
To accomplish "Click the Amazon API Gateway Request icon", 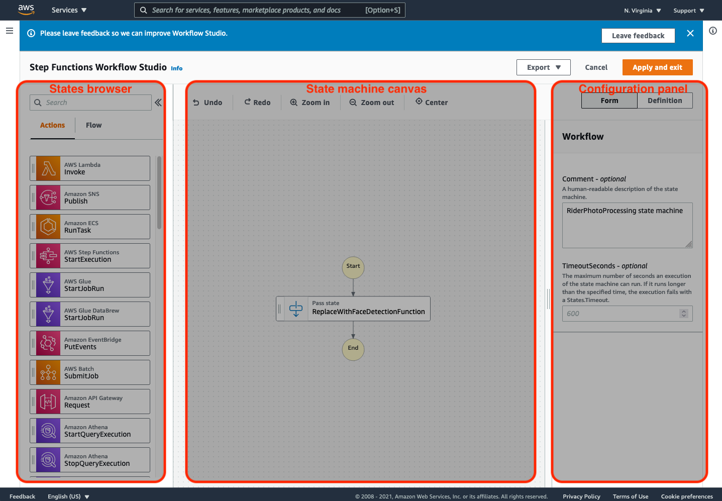I will pyautogui.click(x=48, y=402).
